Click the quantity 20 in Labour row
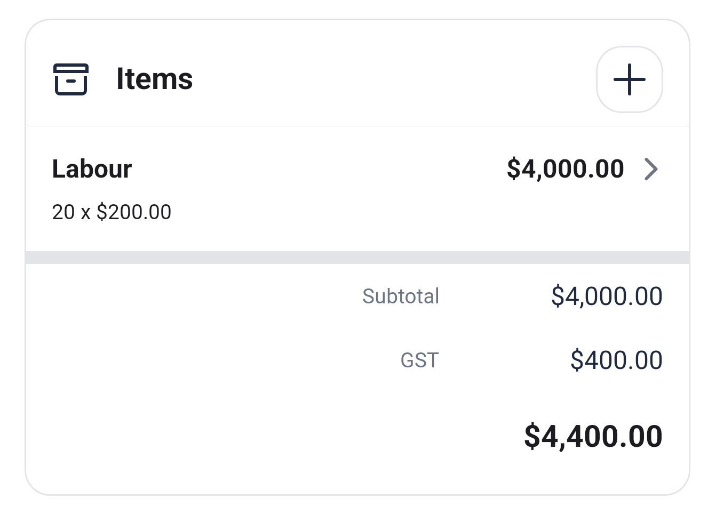 pos(63,212)
